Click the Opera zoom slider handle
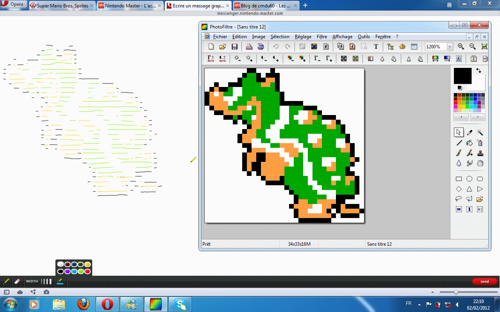Image resolution: width=500 pixels, height=312 pixels. tap(456, 292)
